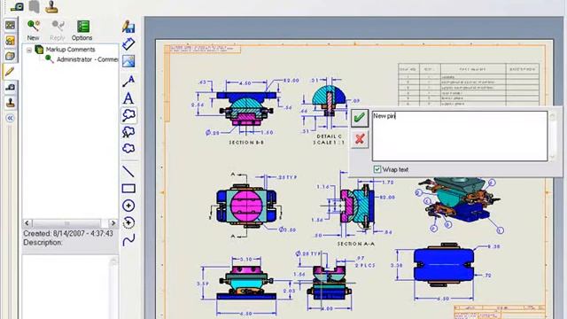The height and width of the screenshot is (319, 567).
Task: Click the bill of materials table in the drawing
Action: point(469,85)
